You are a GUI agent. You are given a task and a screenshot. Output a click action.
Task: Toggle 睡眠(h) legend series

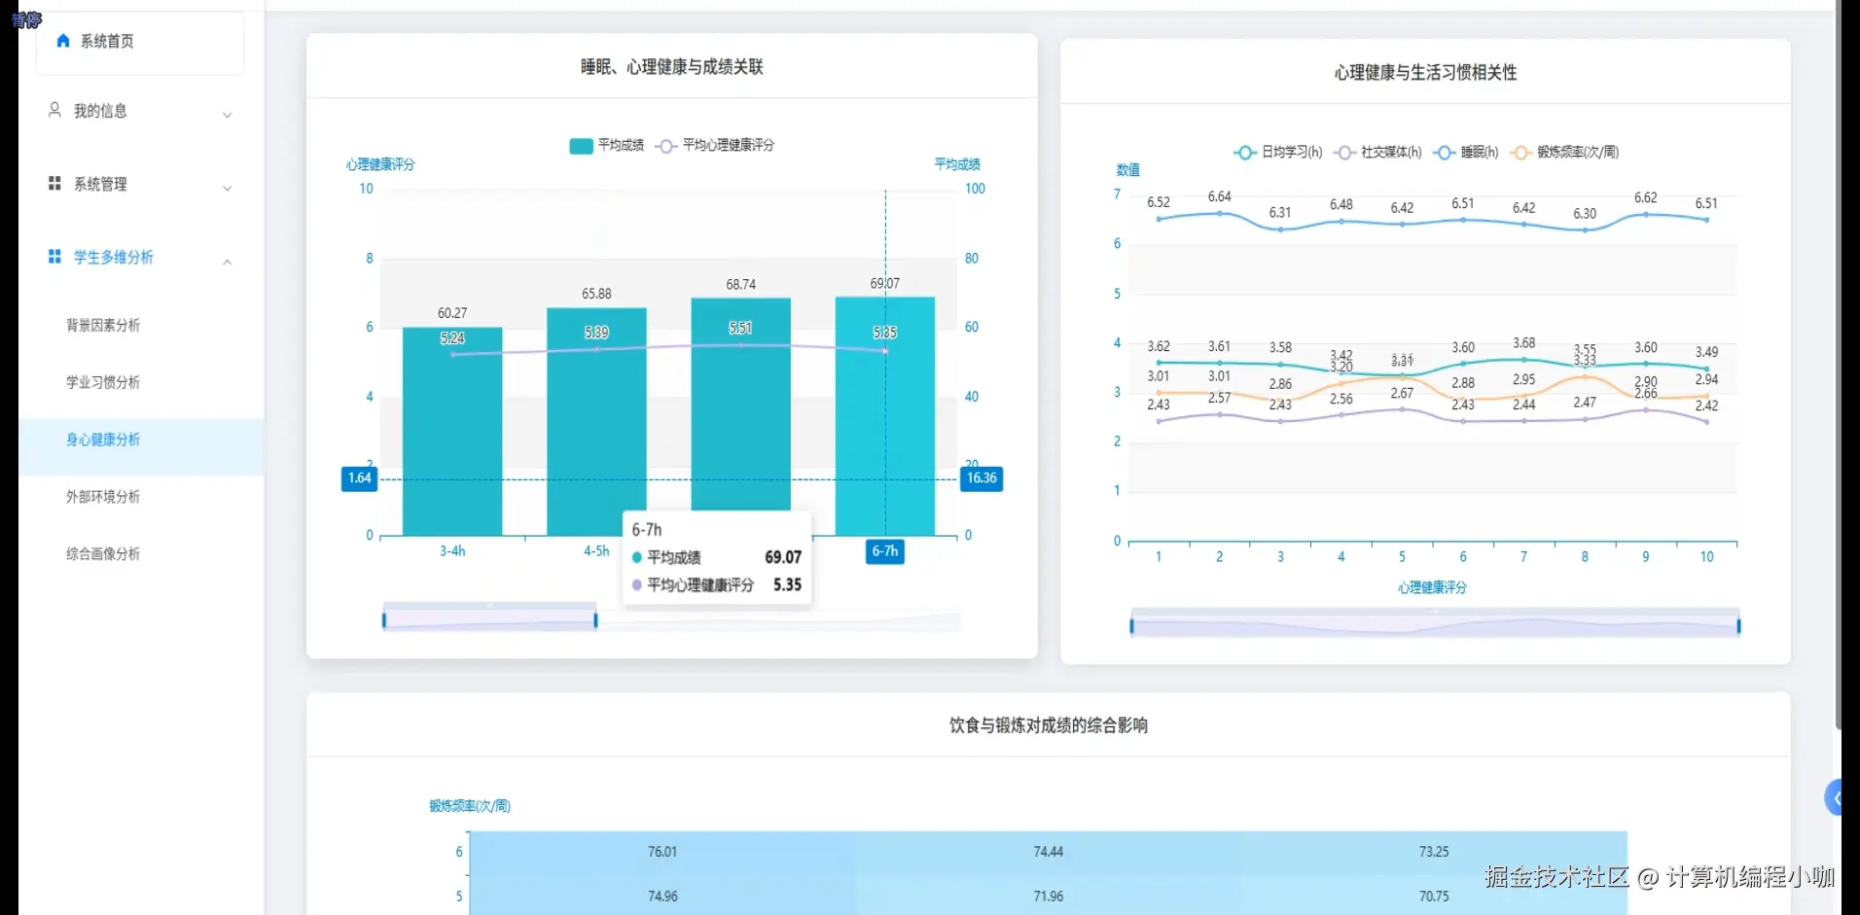1466,153
